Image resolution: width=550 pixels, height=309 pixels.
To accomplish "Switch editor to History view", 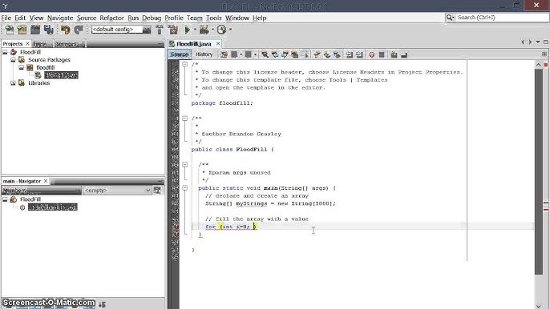I will coord(204,54).
